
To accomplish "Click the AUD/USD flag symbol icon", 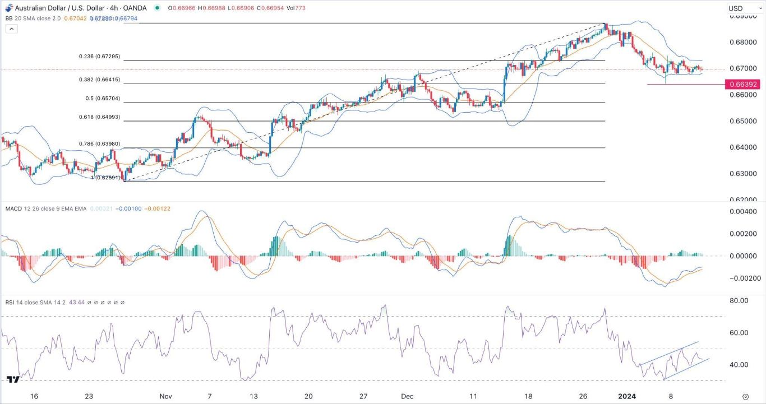I will coord(8,8).
